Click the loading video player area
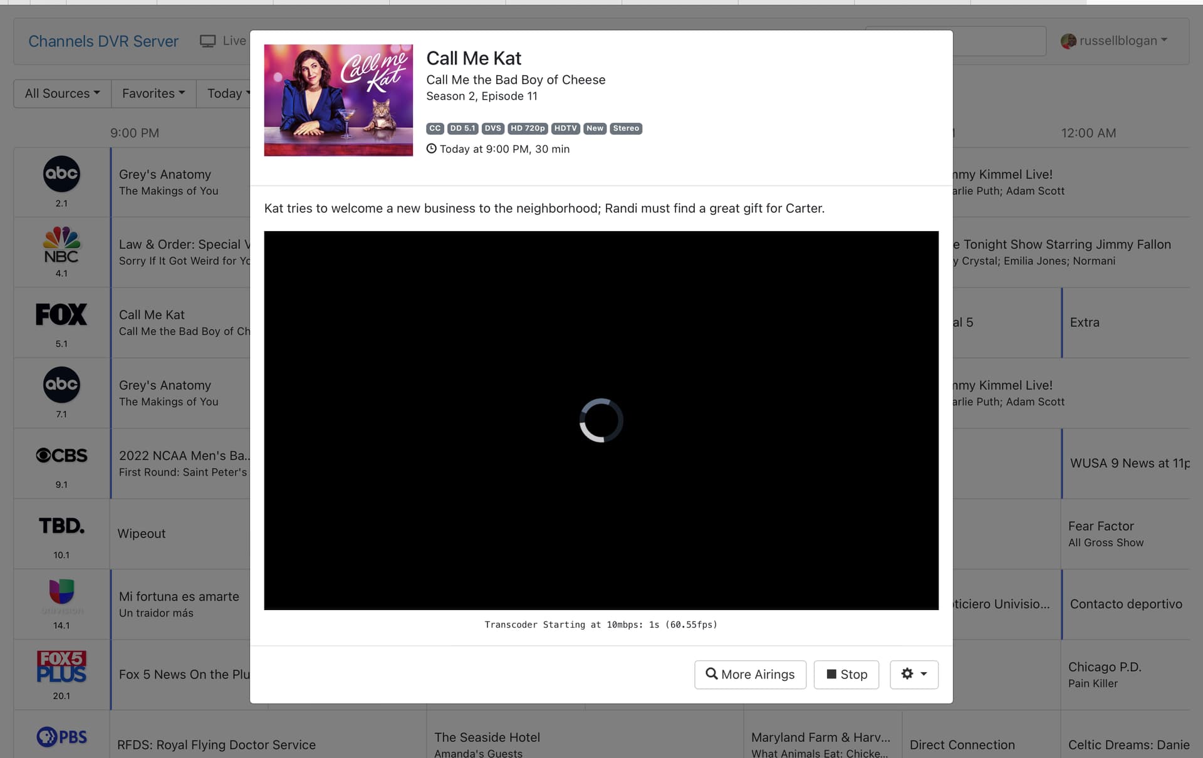Screen dimensions: 1203x758 (601, 420)
